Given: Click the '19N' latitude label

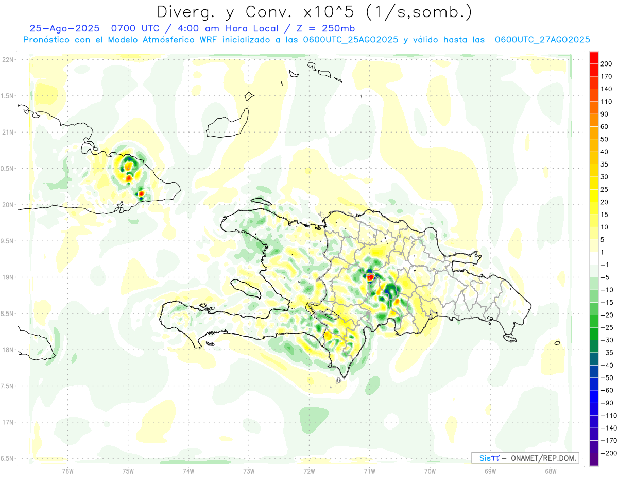Looking at the screenshot, I should point(7,277).
